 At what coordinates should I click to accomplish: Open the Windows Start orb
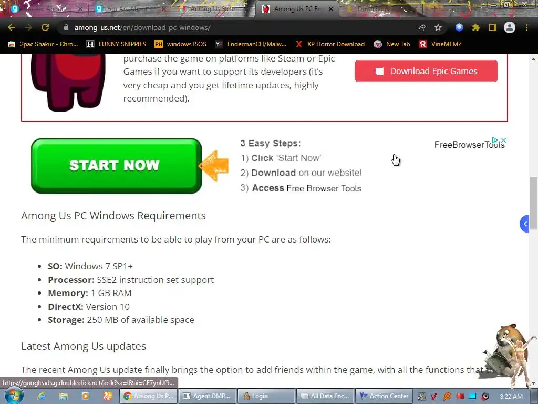[14, 396]
